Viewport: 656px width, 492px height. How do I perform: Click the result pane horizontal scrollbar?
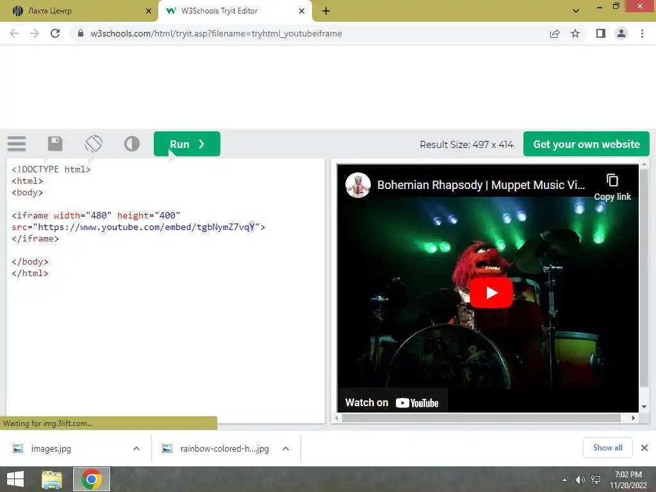pos(481,418)
